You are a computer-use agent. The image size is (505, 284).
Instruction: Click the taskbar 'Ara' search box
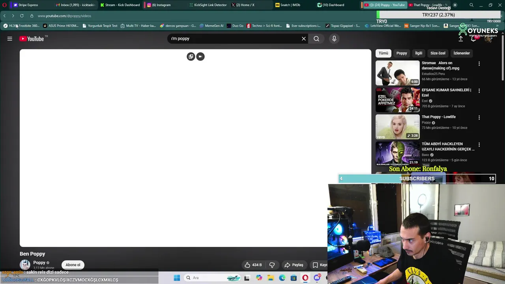[212, 278]
